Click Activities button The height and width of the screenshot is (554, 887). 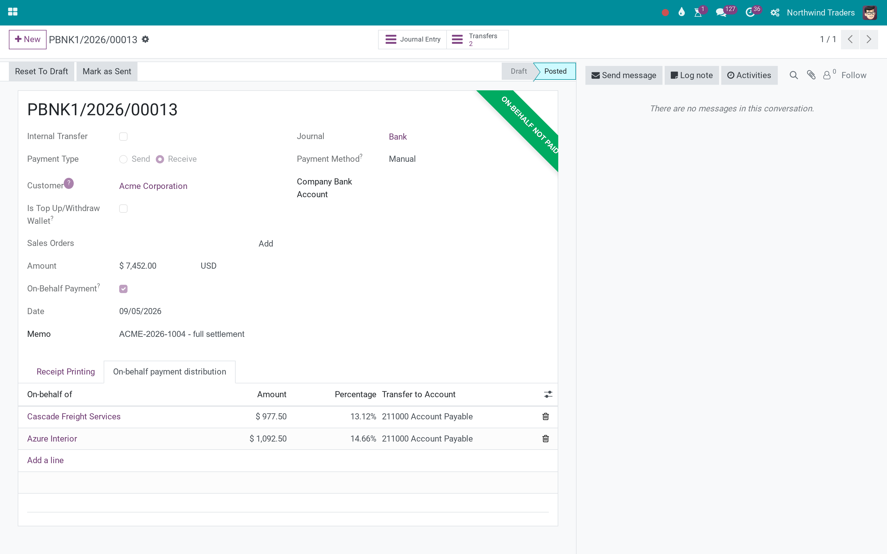pos(749,75)
